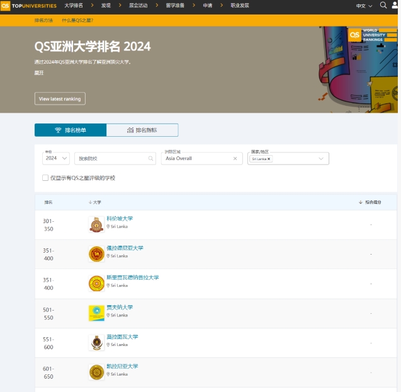Screen dimensions: 401x392
Task: Click rank 551-600 cell
Action: click(x=48, y=343)
